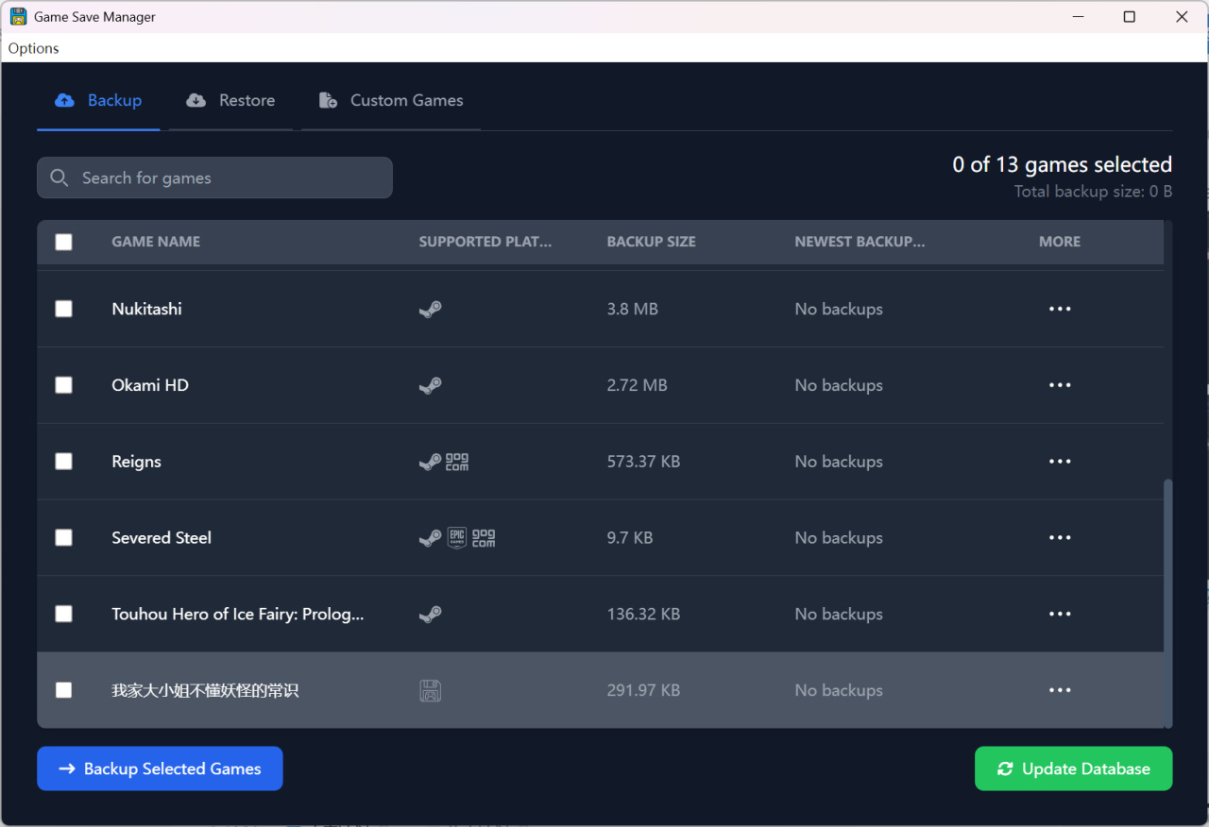Click the Steam icon in Severed Steel row
Viewport: 1209px width, 827px height.
pyautogui.click(x=430, y=538)
